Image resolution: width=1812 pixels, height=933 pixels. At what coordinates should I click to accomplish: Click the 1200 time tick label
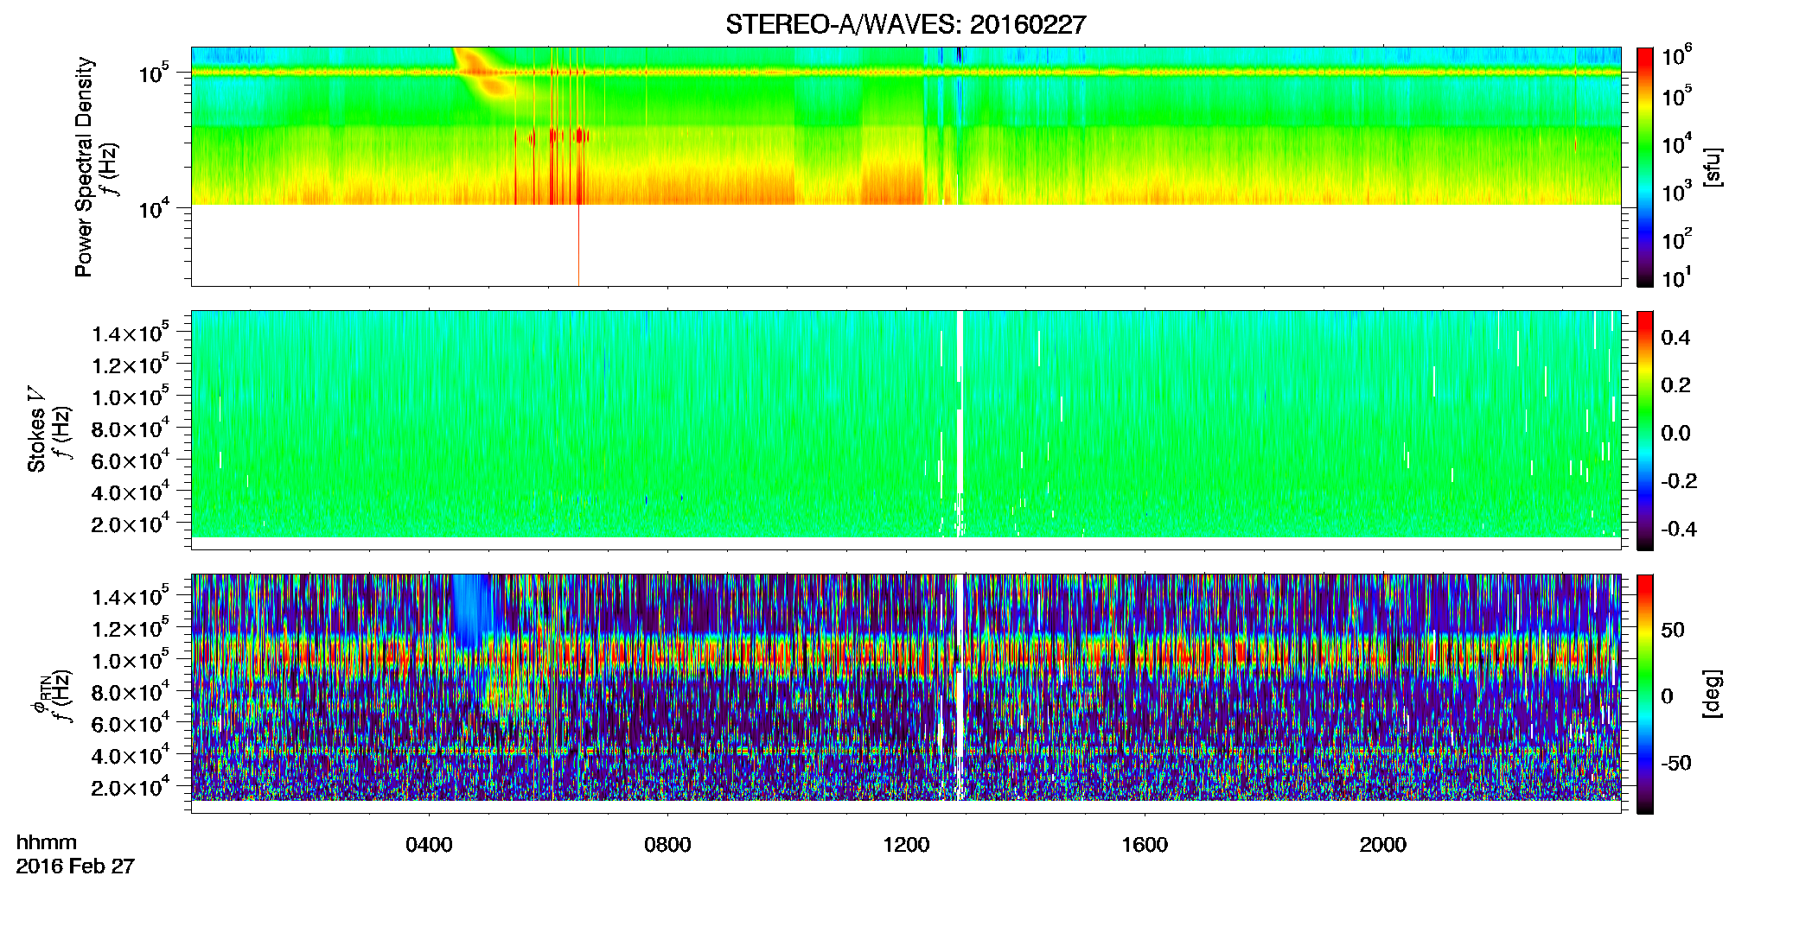click(906, 845)
